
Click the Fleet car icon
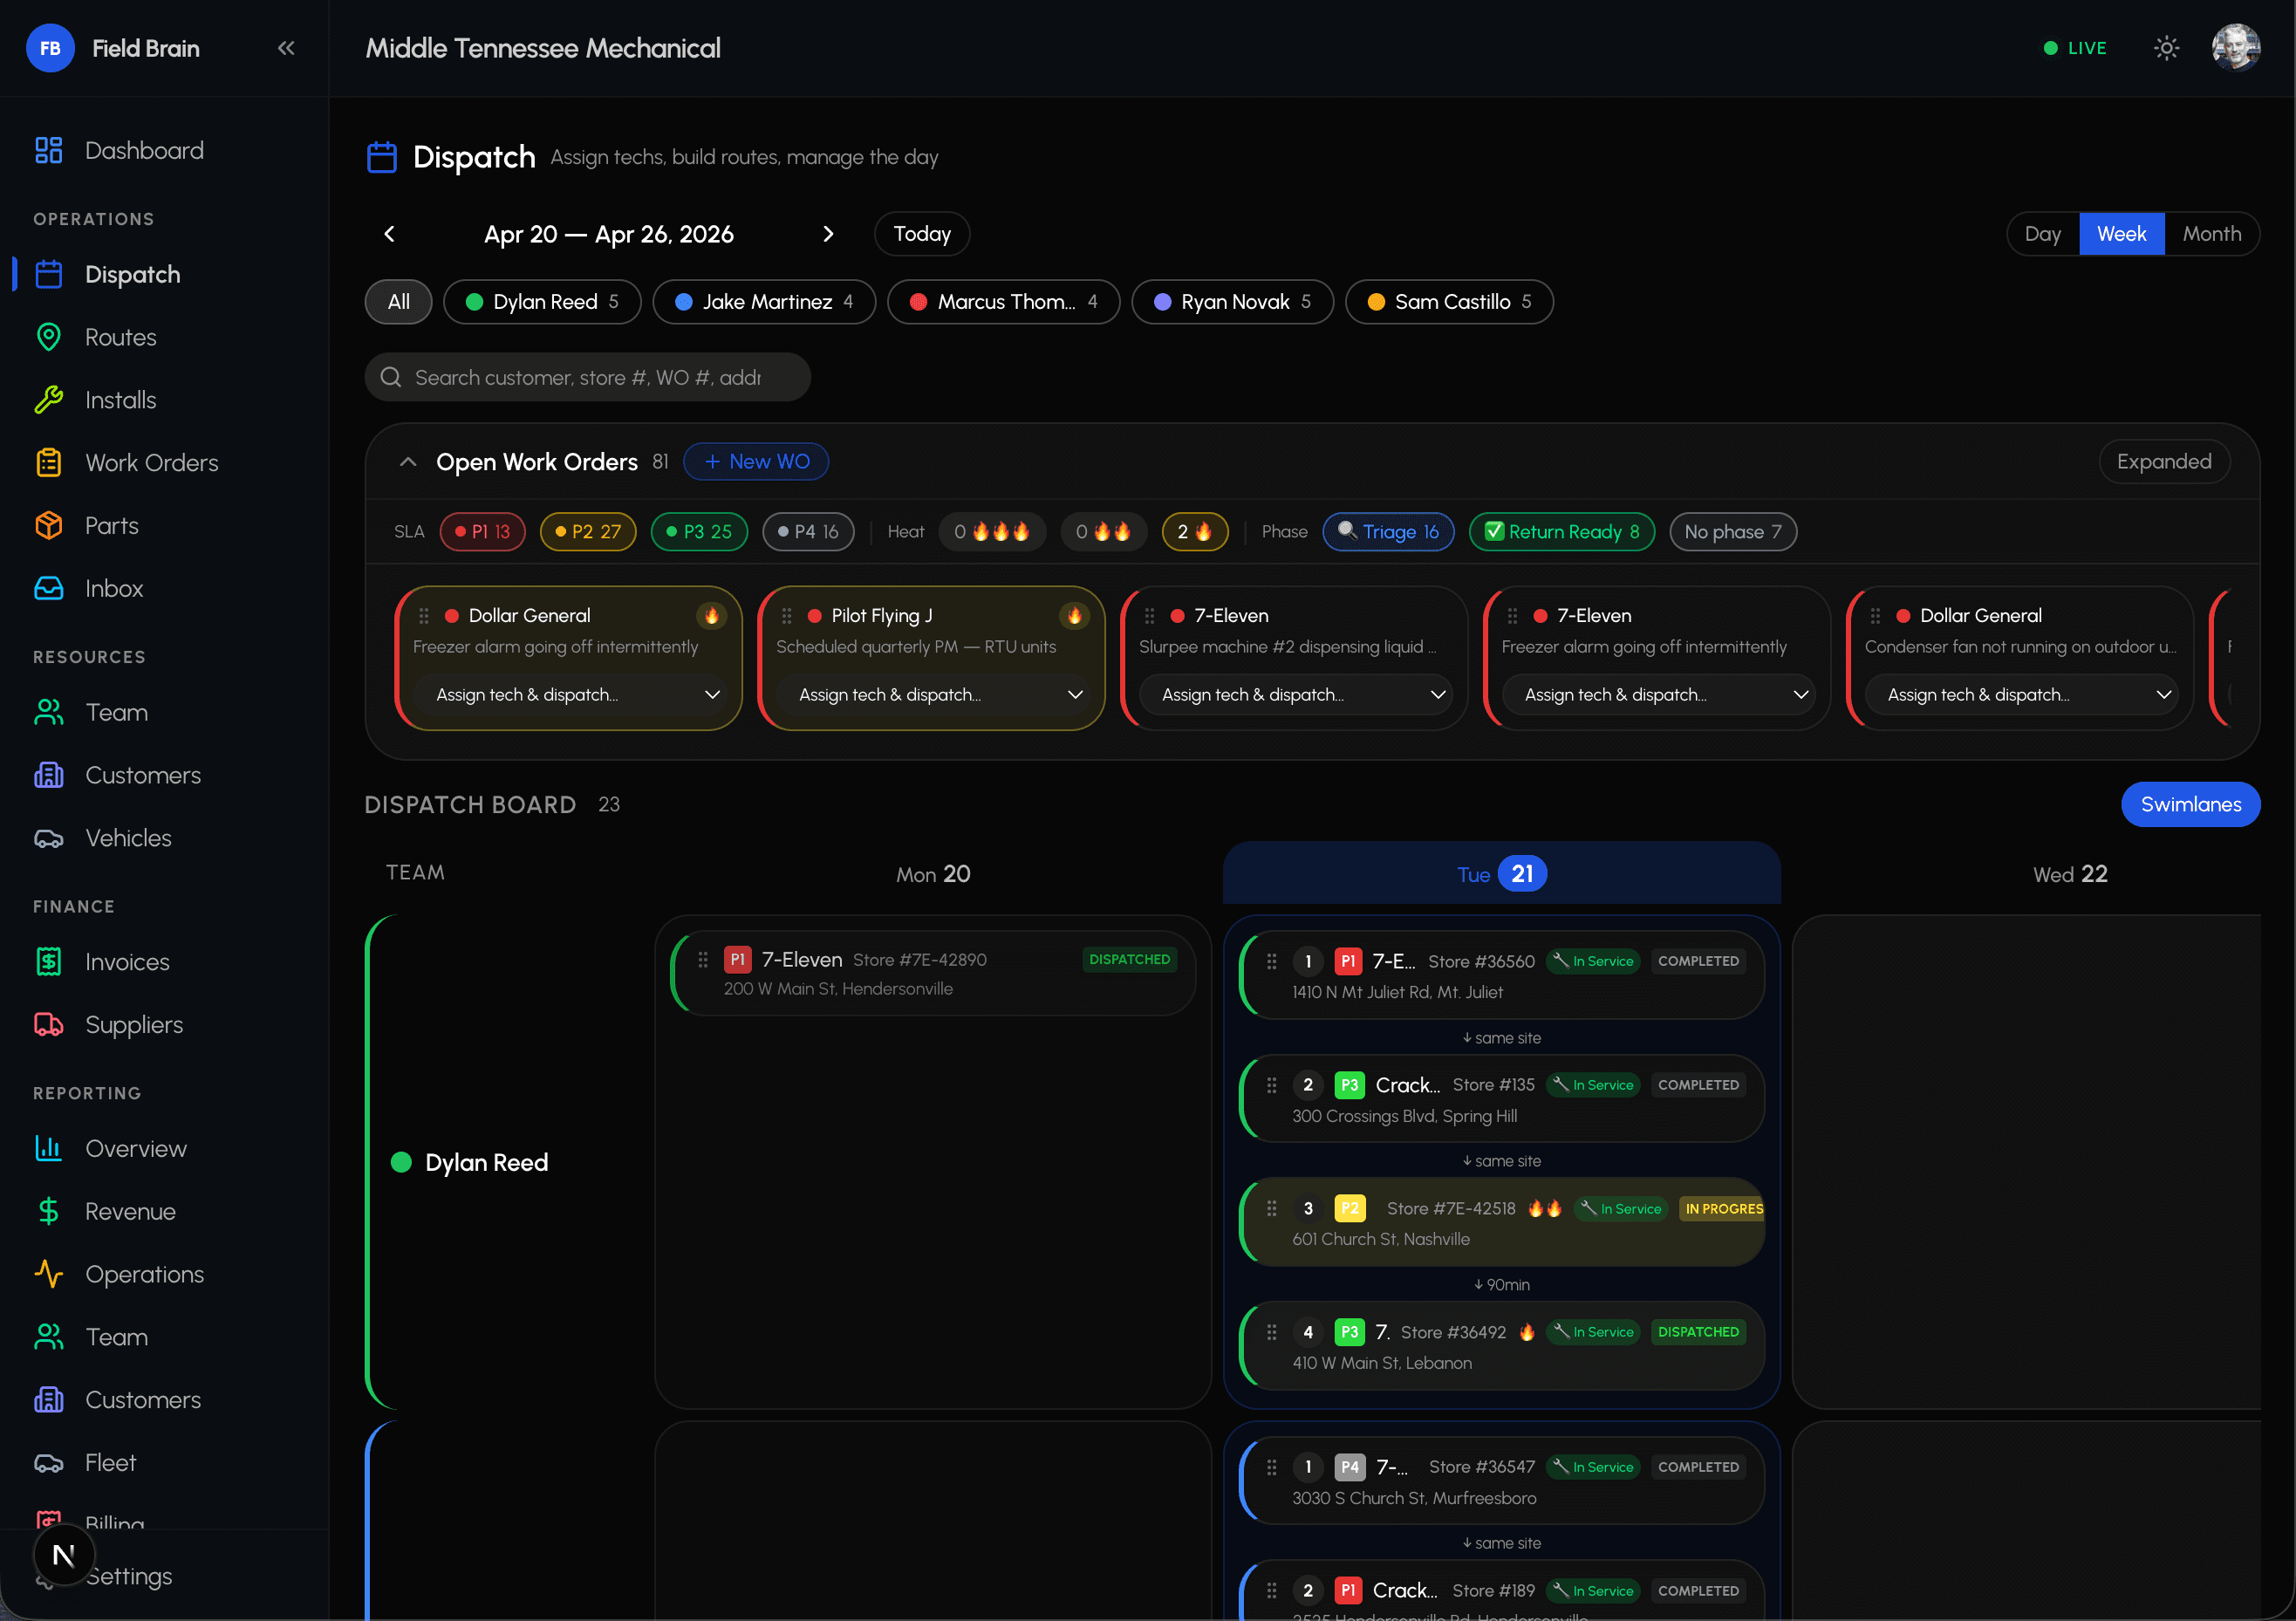point(49,1463)
